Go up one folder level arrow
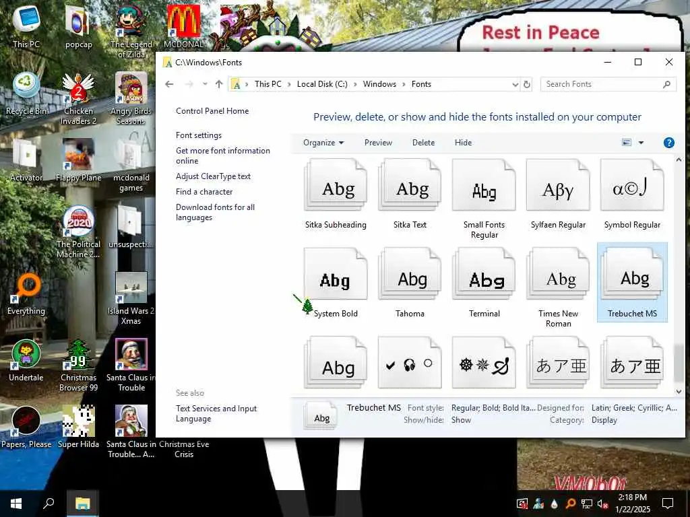Viewport: 690px width, 517px height. (x=219, y=84)
